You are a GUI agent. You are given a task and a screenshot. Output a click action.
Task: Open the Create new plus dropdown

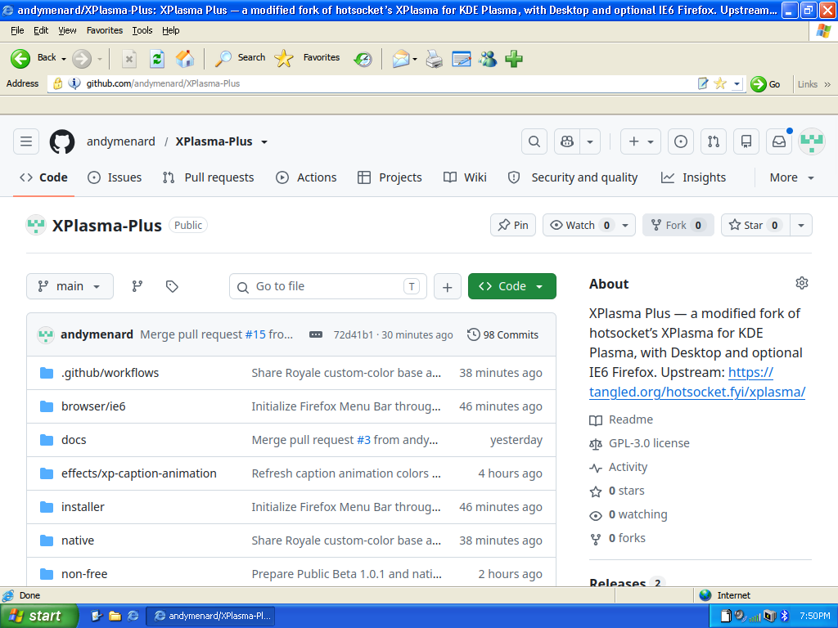(641, 141)
